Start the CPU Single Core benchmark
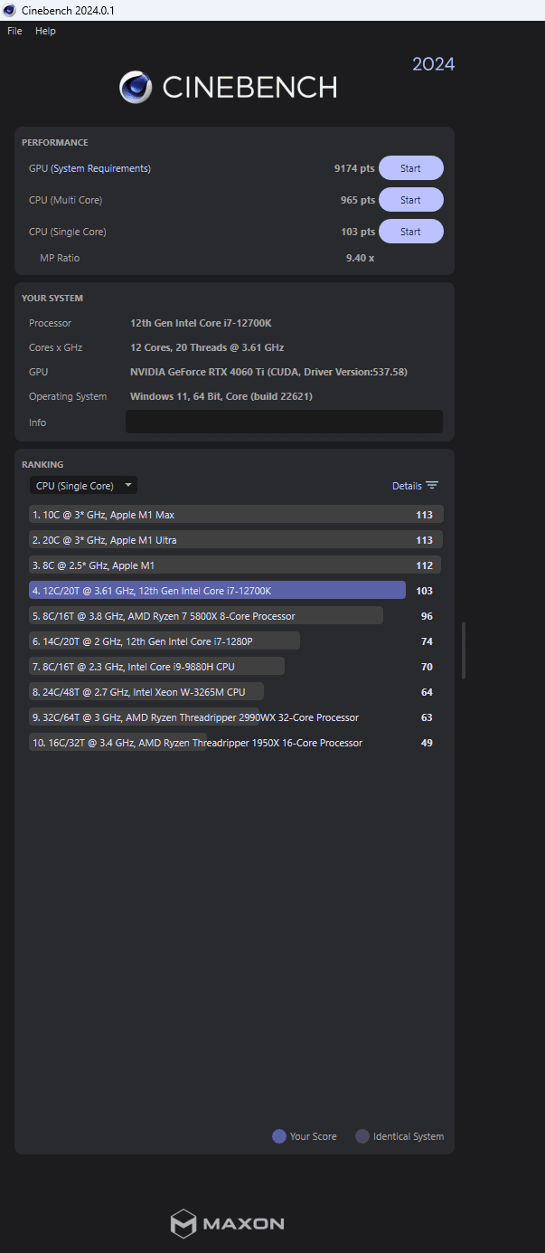This screenshot has width=545, height=1253. pyautogui.click(x=410, y=232)
